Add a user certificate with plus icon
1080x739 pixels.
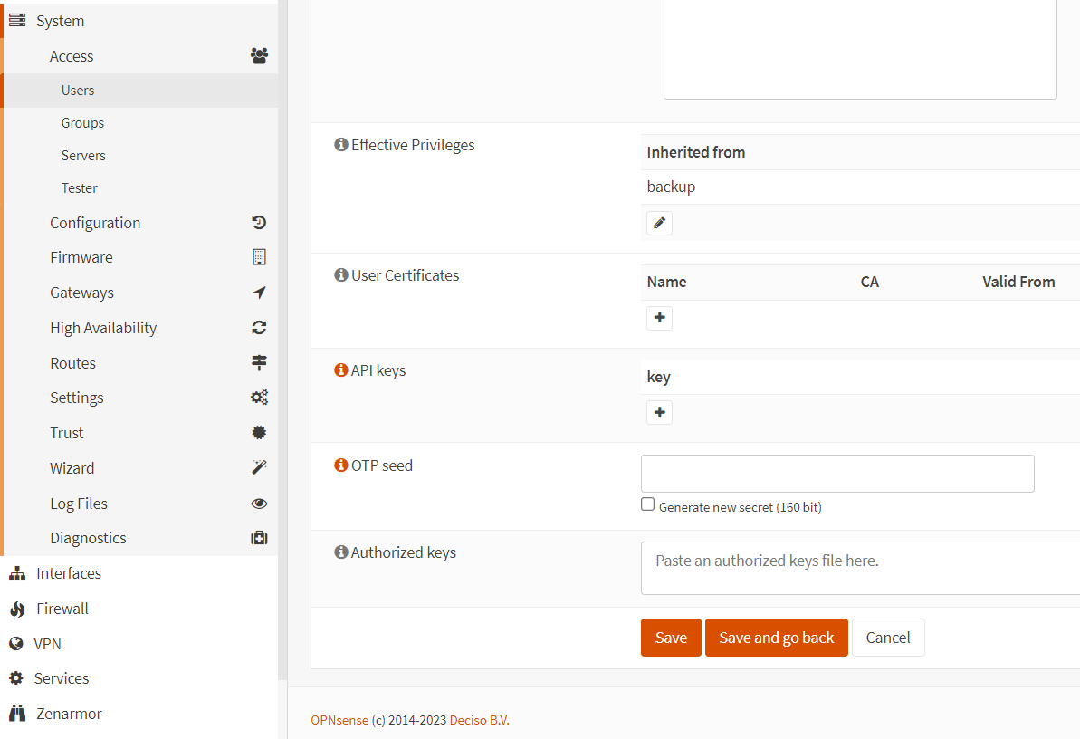coord(659,317)
